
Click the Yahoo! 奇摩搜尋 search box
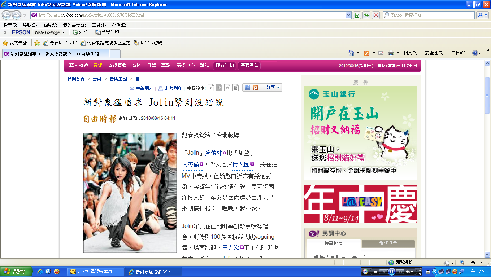pyautogui.click(x=429, y=15)
